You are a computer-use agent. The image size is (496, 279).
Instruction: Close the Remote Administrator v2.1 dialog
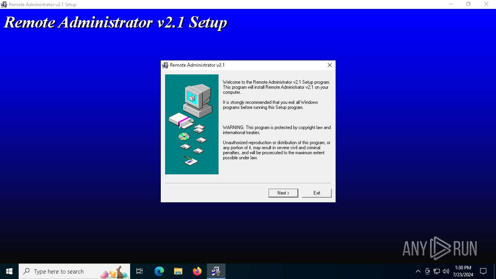click(330, 65)
